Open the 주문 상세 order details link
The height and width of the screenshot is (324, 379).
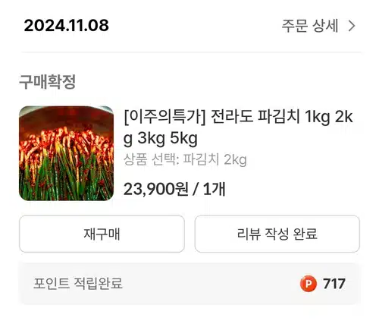click(318, 26)
